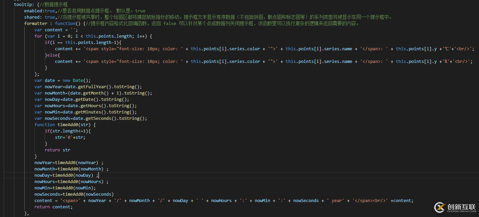Click the 'shared' property key
479x217 pixels.
(x=33, y=17)
